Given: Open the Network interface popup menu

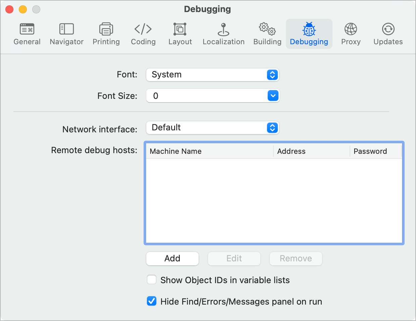Looking at the screenshot, I should pos(212,128).
